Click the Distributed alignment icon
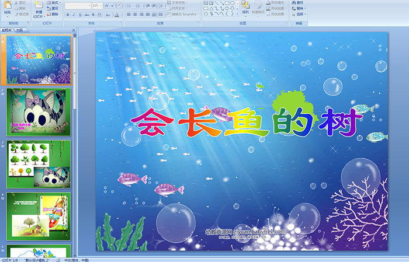Viewport: 409px width, 262px height. [x=154, y=15]
